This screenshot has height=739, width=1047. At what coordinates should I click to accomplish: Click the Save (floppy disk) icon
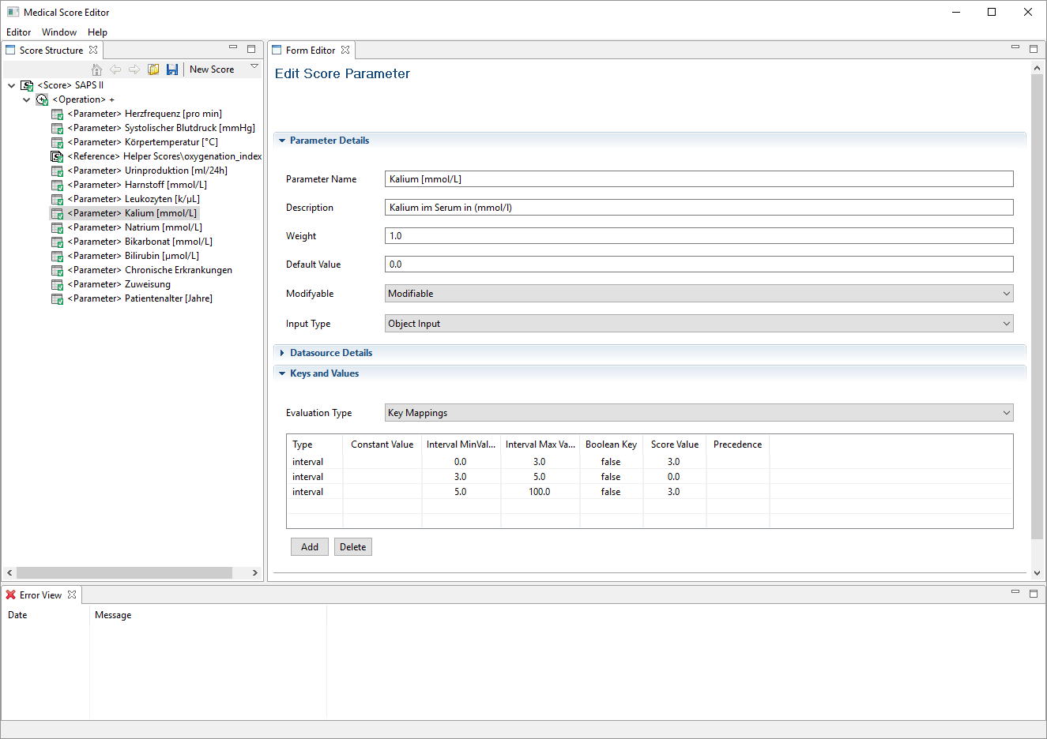point(172,69)
